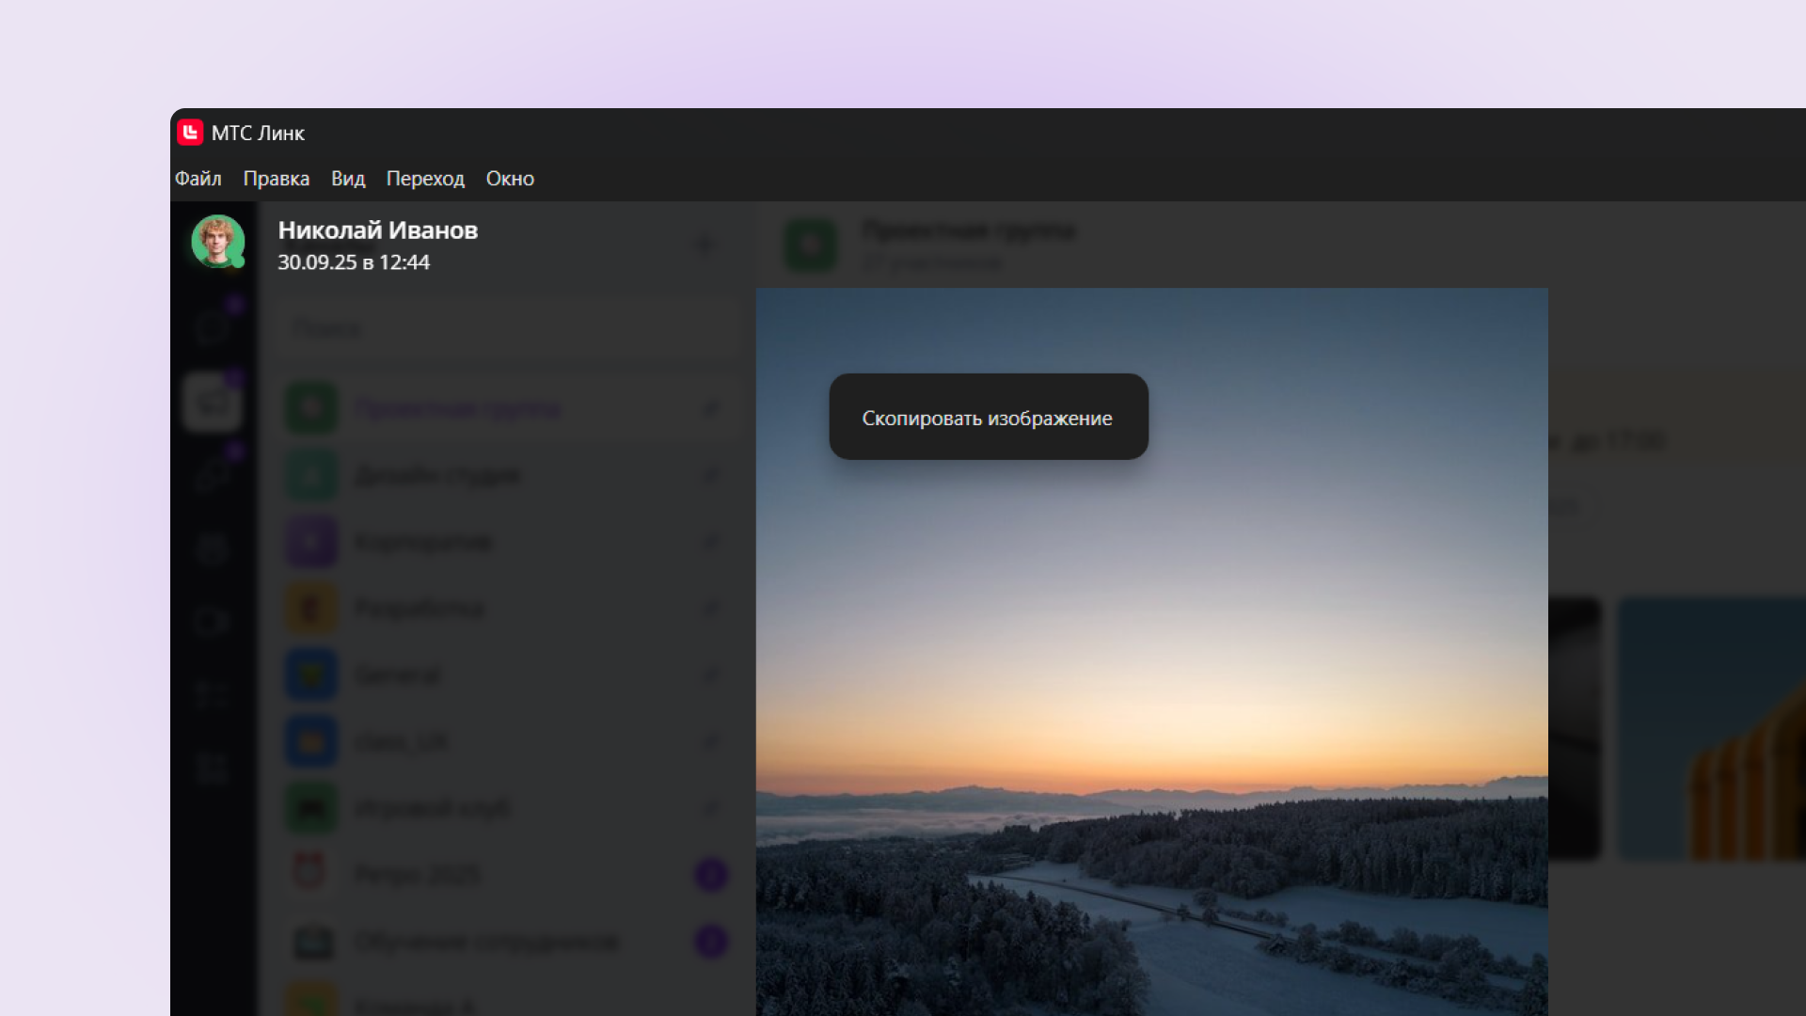Click the green Проектная группа chat avatar
Screen dimensions: 1806x1016
click(311, 408)
